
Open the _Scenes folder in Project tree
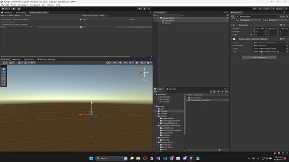163,113
